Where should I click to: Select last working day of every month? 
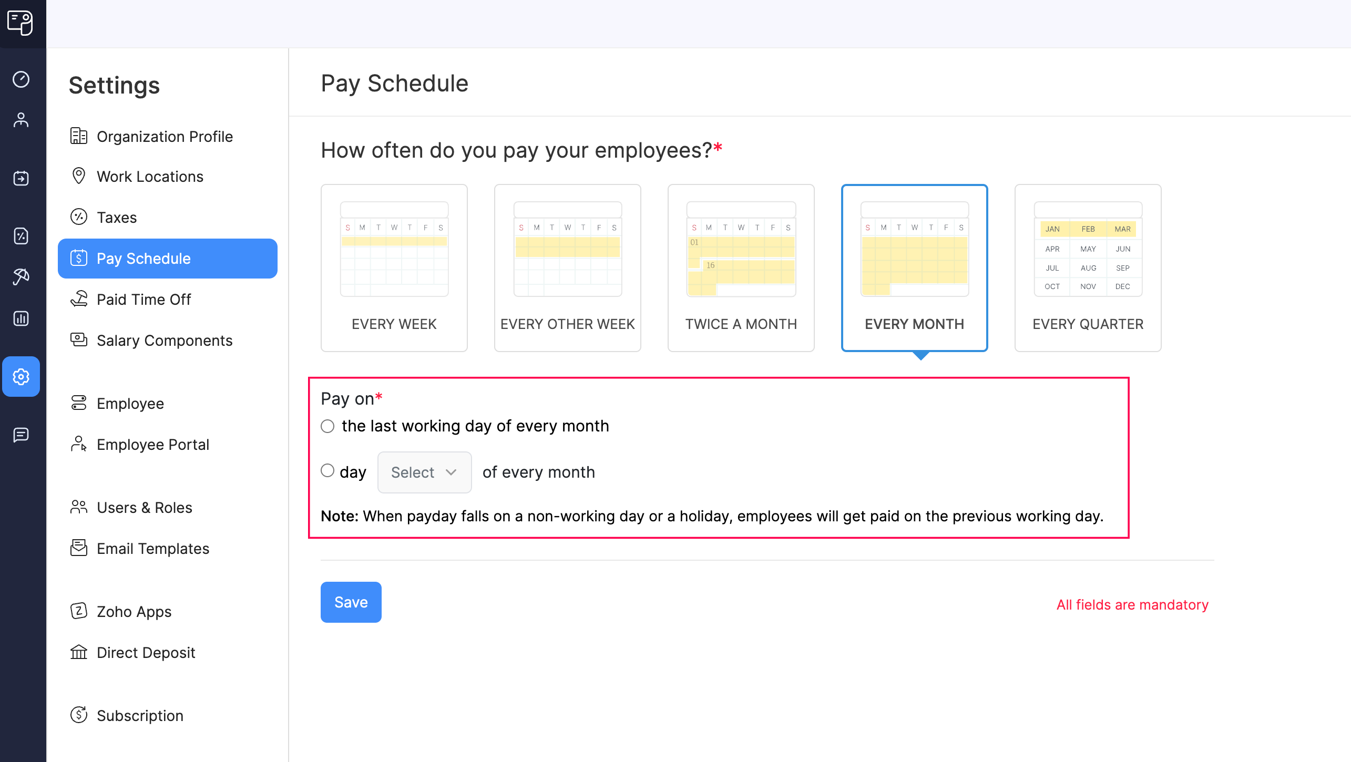tap(327, 426)
